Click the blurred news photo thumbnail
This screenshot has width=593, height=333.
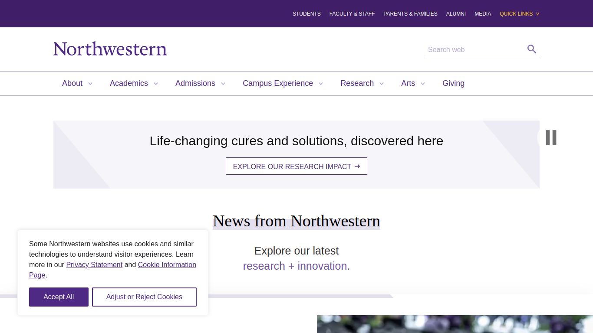pyautogui.click(x=455, y=324)
